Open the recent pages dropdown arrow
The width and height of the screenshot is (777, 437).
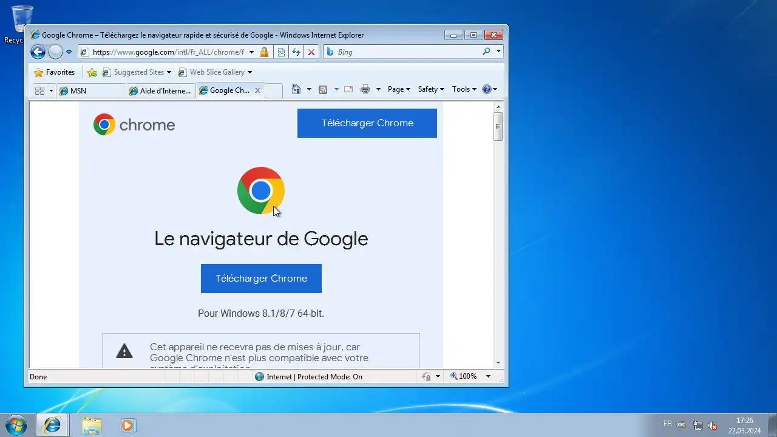point(69,52)
